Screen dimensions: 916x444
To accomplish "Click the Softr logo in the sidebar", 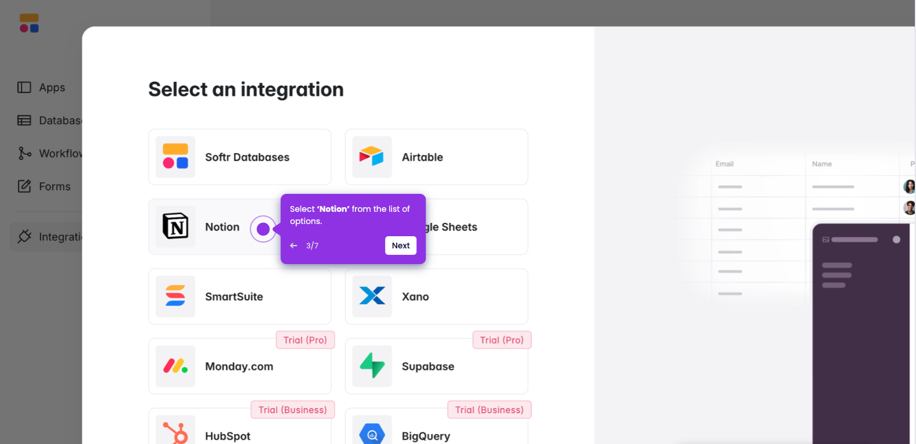I will pyautogui.click(x=29, y=23).
